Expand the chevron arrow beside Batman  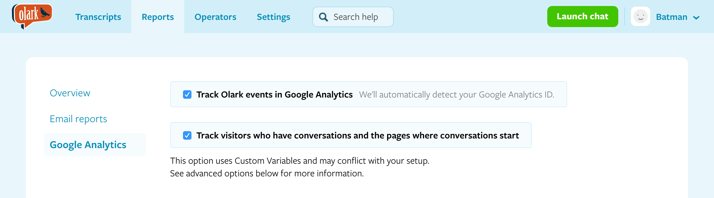pyautogui.click(x=696, y=18)
